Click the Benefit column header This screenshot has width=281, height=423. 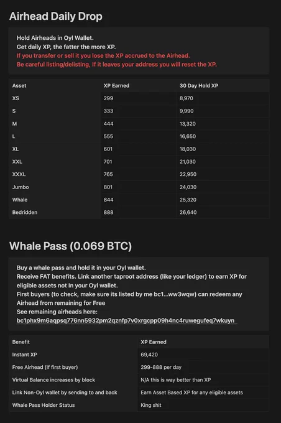pyautogui.click(x=21, y=342)
